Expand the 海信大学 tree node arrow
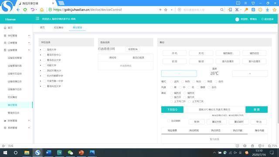279x157 pixels. [41, 50]
